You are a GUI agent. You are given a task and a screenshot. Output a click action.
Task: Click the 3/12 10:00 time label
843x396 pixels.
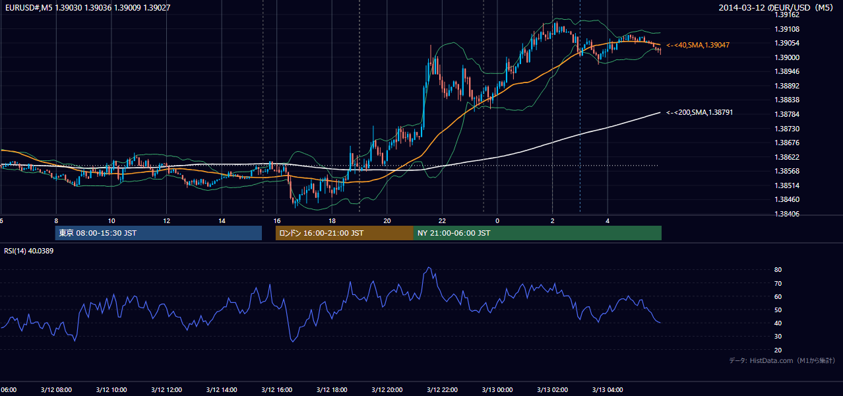(111, 390)
